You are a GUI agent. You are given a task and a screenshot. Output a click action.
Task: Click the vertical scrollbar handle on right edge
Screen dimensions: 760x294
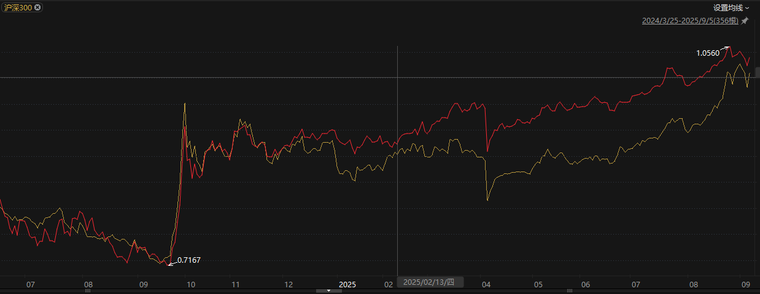click(x=758, y=72)
